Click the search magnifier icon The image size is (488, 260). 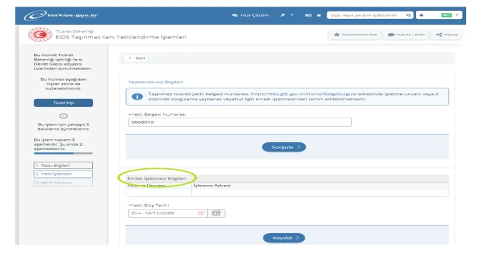tap(408, 15)
